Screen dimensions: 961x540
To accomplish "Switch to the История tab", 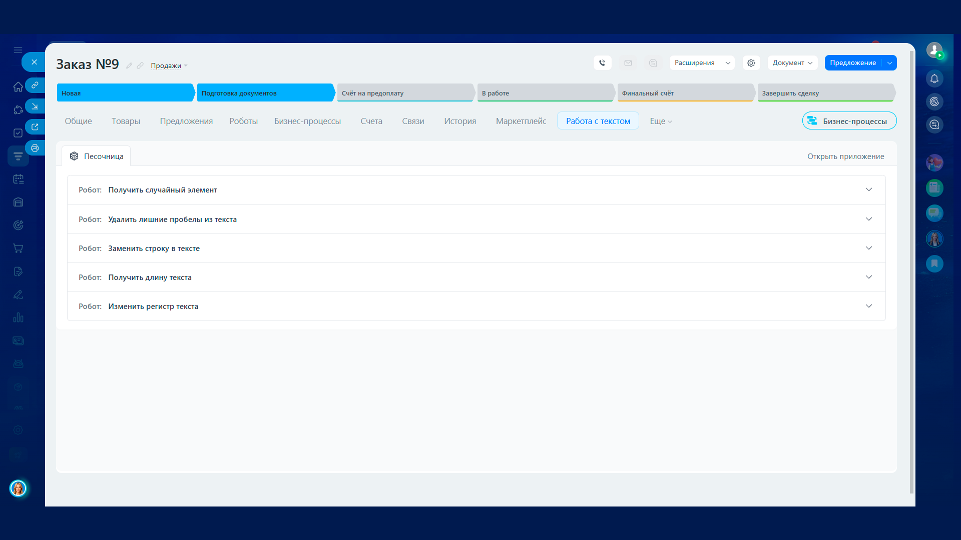I will point(459,121).
